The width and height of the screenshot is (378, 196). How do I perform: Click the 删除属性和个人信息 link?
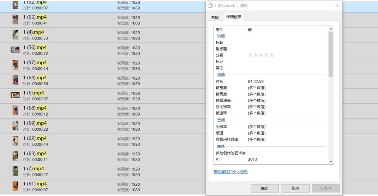(x=230, y=172)
